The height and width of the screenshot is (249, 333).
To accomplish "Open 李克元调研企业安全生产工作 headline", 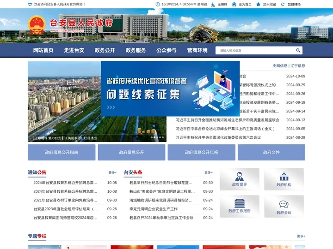I will pyautogui.click(x=154, y=209).
